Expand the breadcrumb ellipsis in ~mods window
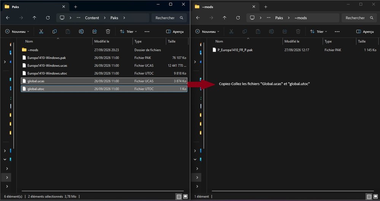The image size is (380, 201). click(269, 18)
